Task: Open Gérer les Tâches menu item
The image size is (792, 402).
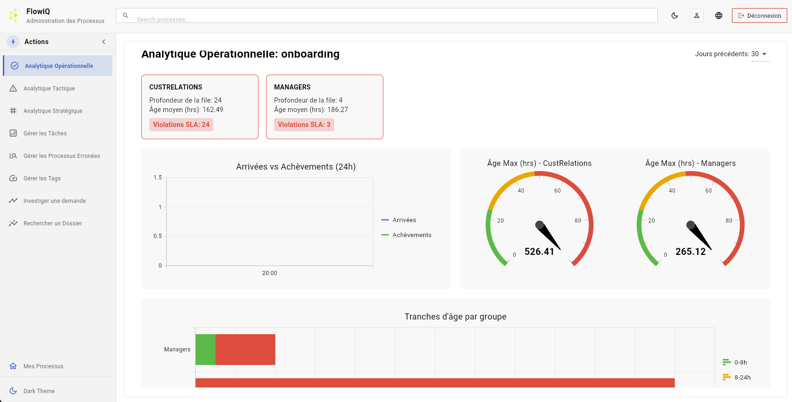Action: coord(58,134)
